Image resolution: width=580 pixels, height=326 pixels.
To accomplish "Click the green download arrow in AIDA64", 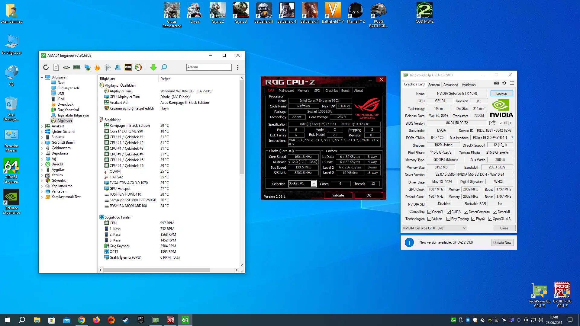I will pos(153,67).
